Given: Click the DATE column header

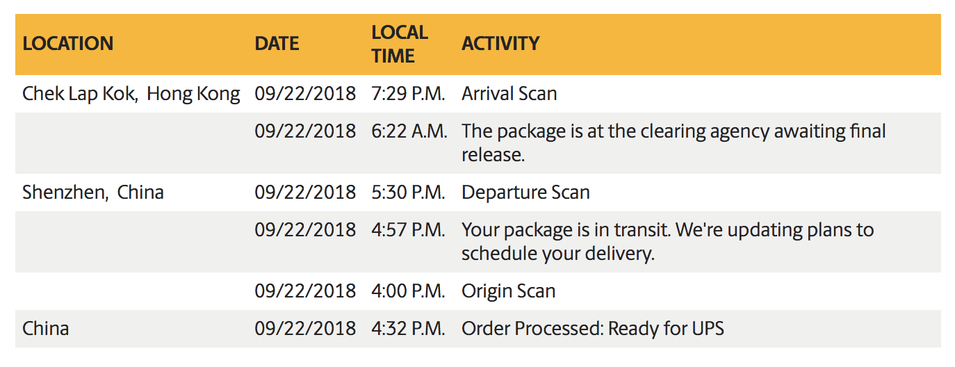Looking at the screenshot, I should (x=277, y=44).
